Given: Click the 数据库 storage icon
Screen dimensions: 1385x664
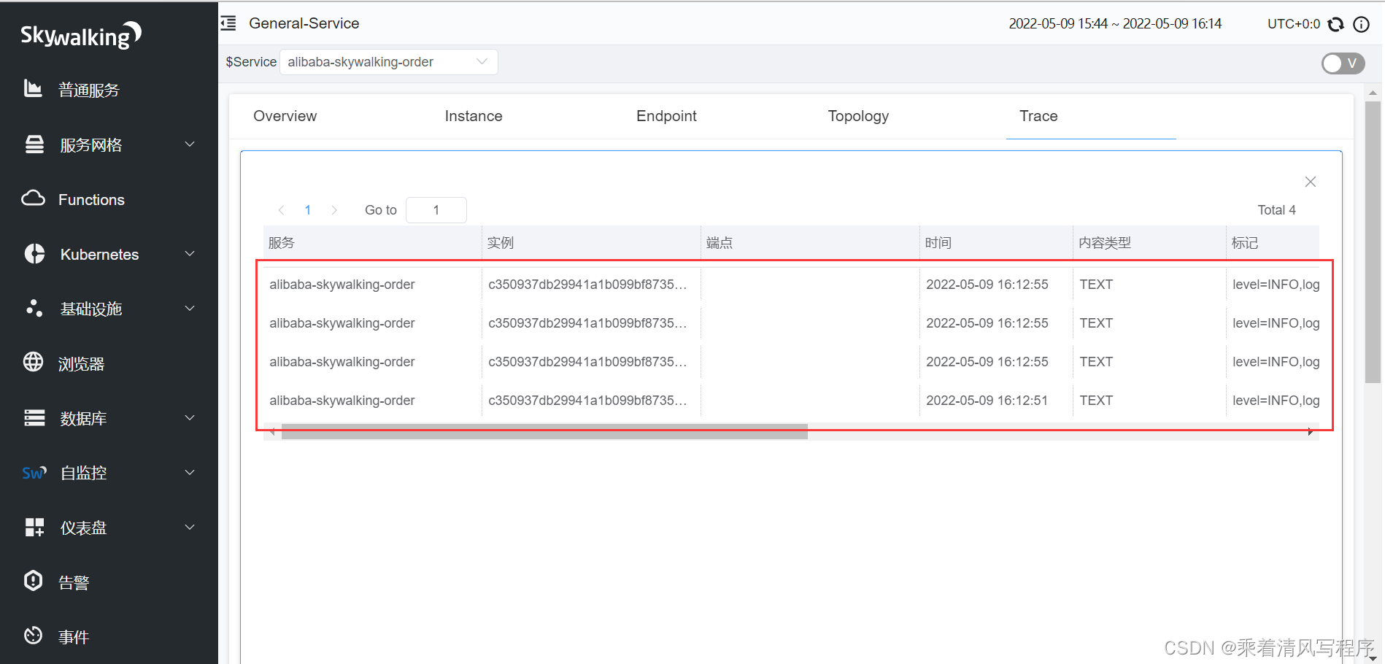Looking at the screenshot, I should [34, 417].
